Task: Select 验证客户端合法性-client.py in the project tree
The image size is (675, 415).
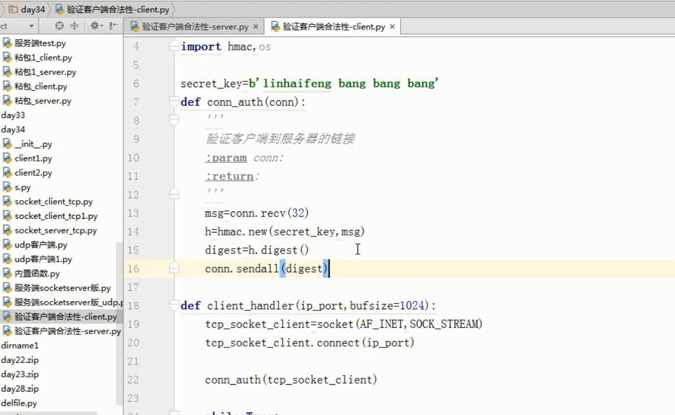Action: (x=60, y=317)
